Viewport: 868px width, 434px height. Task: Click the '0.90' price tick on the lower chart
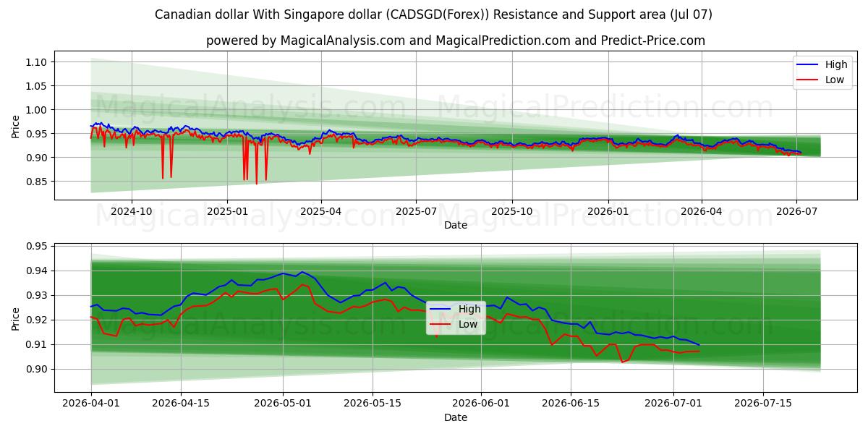click(x=36, y=369)
